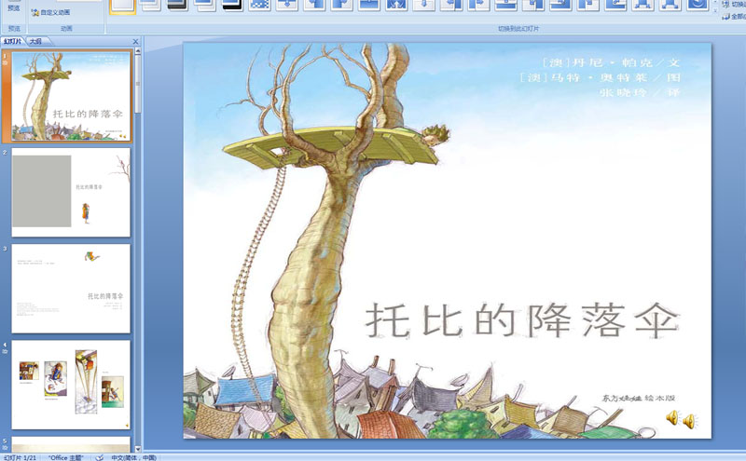Screen dimensions: 746x461
Task: Click the translator line 张晓玲/译
Action: coord(641,93)
